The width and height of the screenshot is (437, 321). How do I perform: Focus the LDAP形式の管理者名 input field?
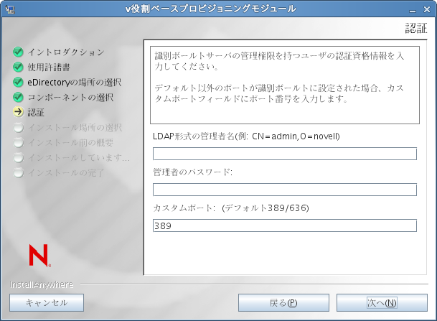click(x=285, y=154)
